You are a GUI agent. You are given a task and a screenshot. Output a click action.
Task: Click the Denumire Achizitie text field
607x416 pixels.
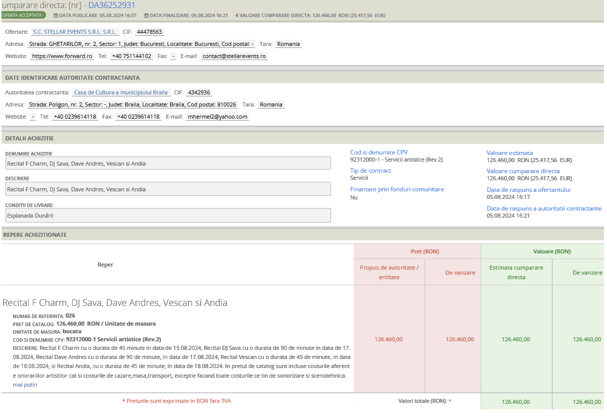168,163
